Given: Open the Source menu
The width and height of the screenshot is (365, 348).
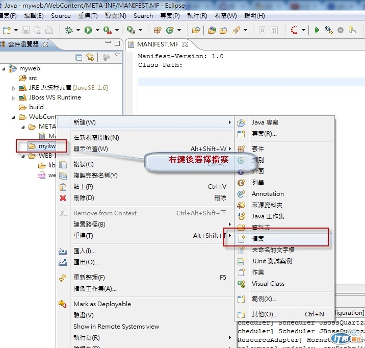Looking at the screenshot, I should (x=61, y=16).
